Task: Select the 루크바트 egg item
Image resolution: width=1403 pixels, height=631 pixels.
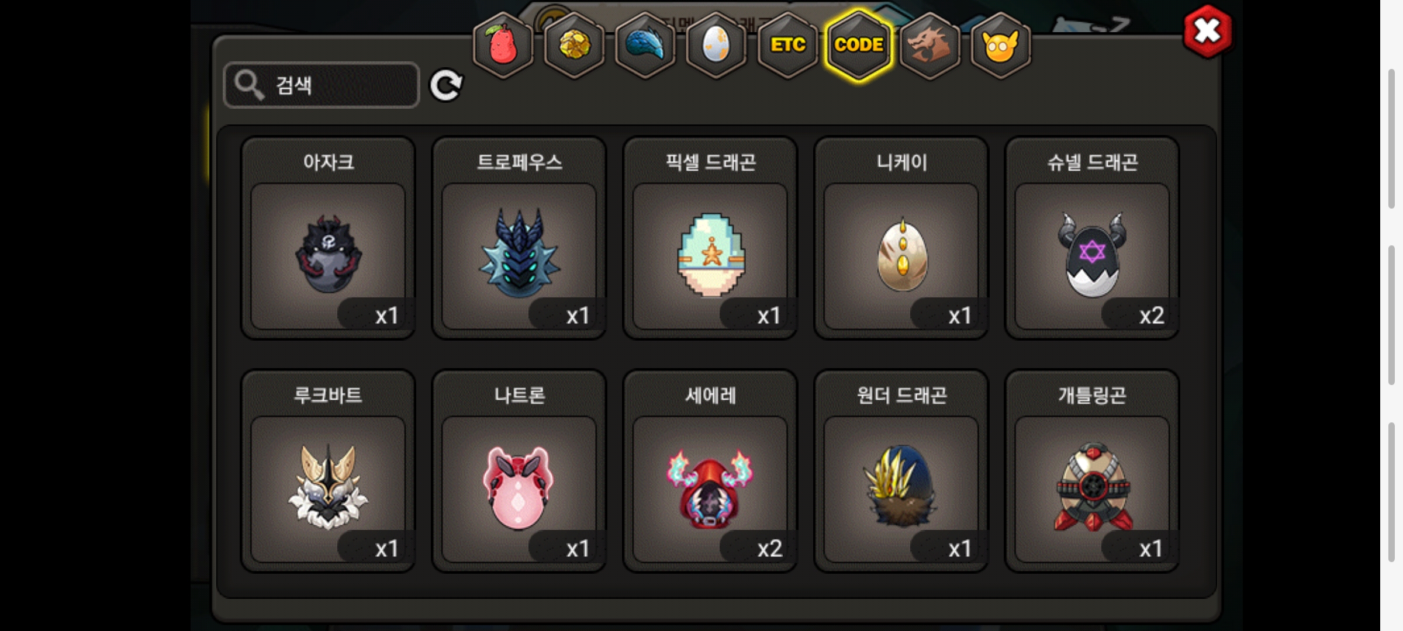Action: click(329, 471)
